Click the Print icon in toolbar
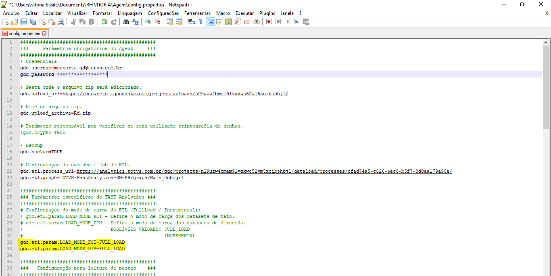The image size is (551, 276). pos(61,22)
